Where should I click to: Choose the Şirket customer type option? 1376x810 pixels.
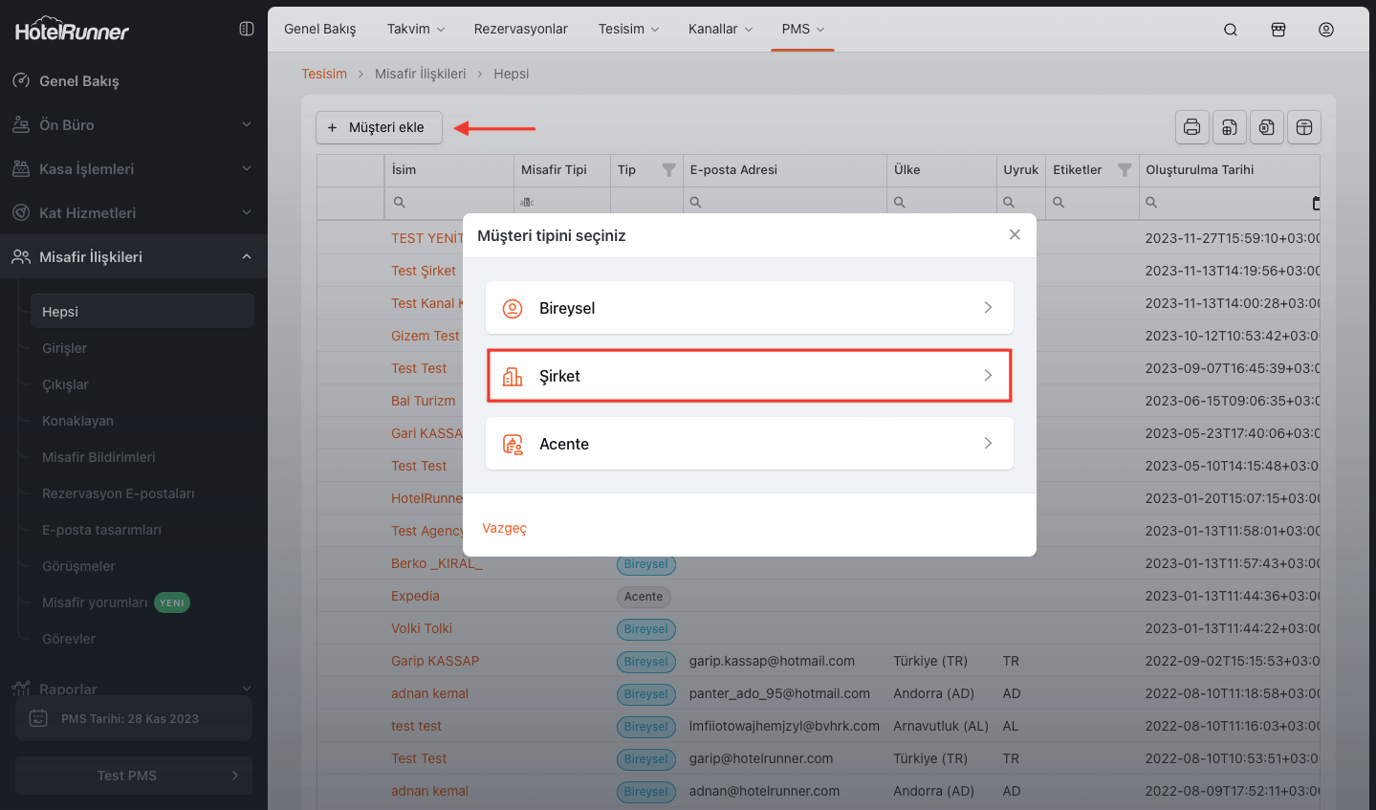749,376
